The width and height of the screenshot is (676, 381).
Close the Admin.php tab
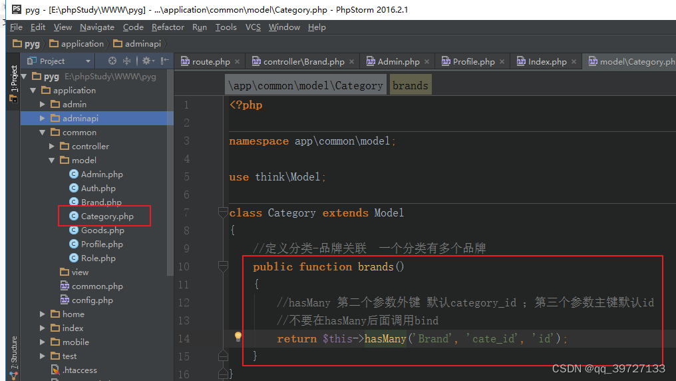click(426, 62)
